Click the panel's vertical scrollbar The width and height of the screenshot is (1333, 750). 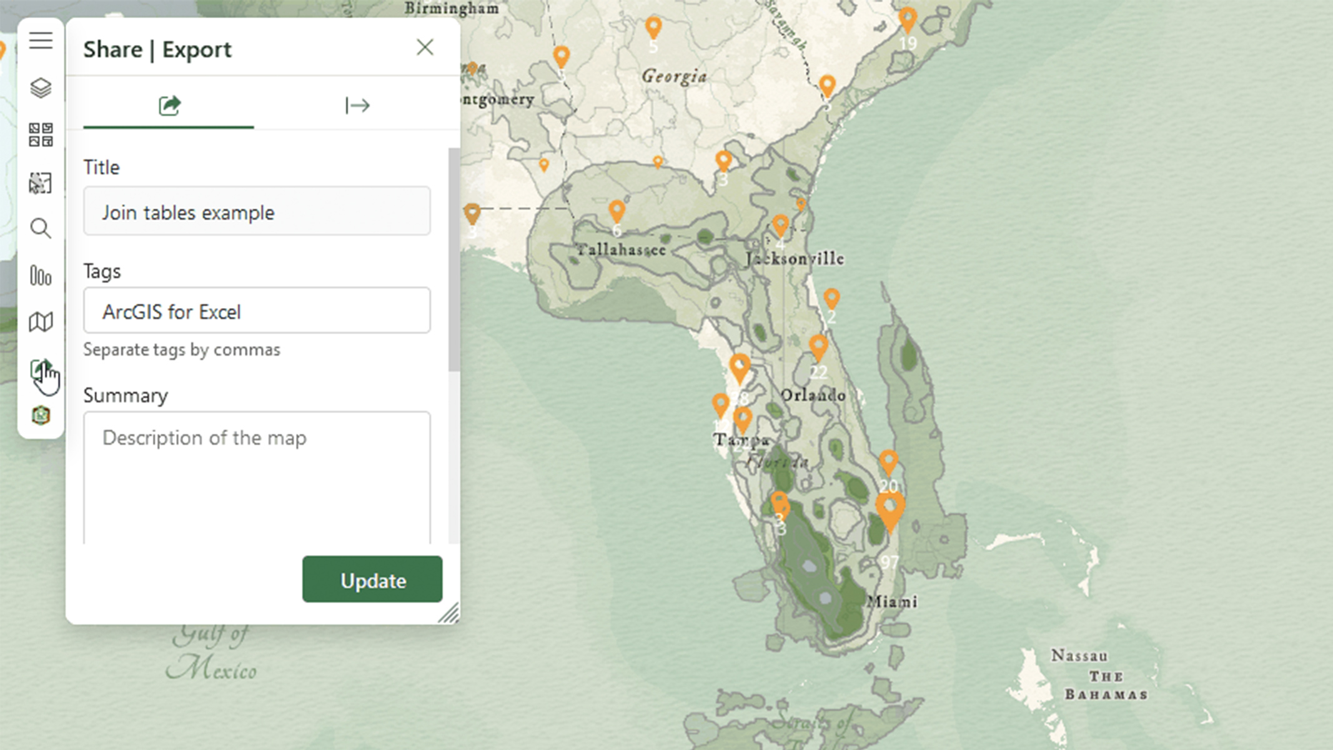[x=454, y=259]
